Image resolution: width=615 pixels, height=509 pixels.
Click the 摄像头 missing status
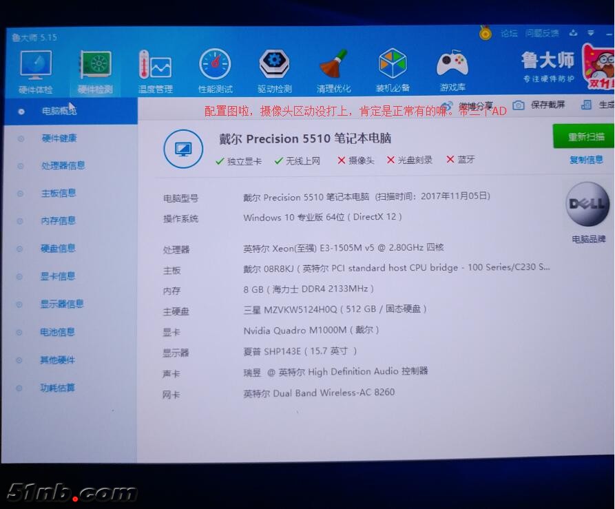[x=356, y=160]
